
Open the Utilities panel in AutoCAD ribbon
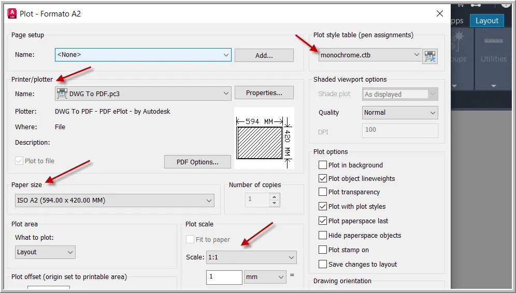coord(494,59)
